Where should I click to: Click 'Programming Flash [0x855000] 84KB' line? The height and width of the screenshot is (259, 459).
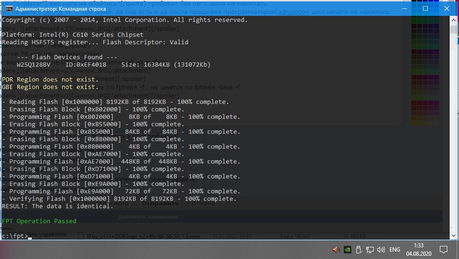coord(121,131)
